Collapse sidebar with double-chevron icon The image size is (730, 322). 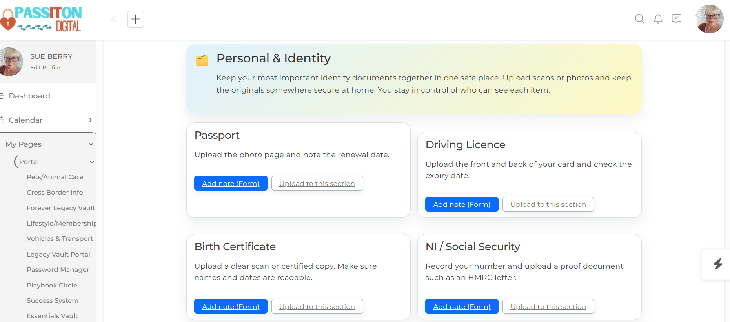[x=113, y=19]
